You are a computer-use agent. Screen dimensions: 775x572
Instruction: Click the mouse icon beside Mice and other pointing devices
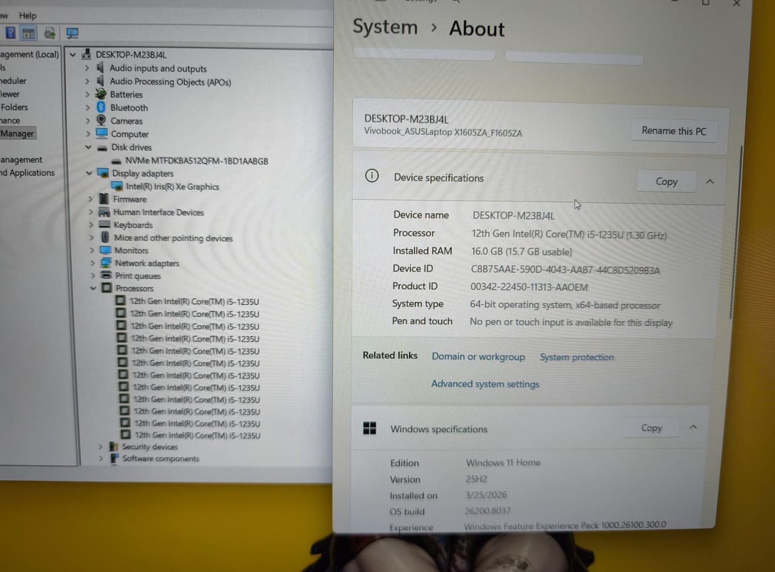(x=105, y=237)
